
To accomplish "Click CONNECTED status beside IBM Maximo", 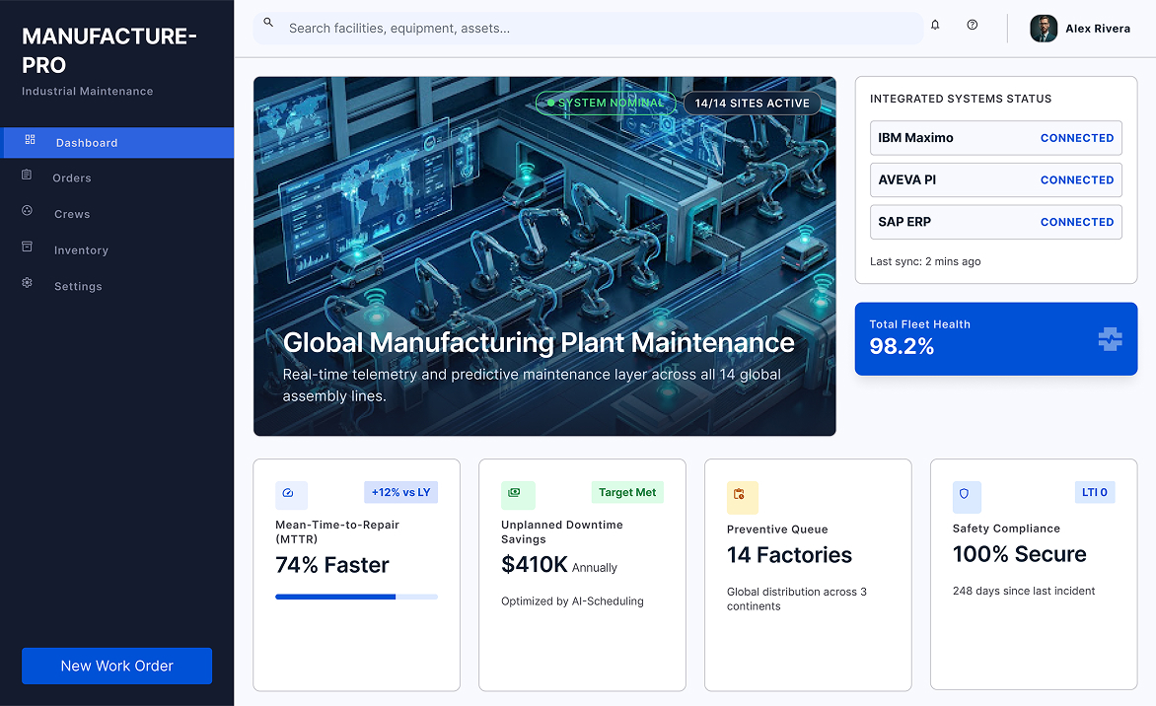I will (1077, 139).
